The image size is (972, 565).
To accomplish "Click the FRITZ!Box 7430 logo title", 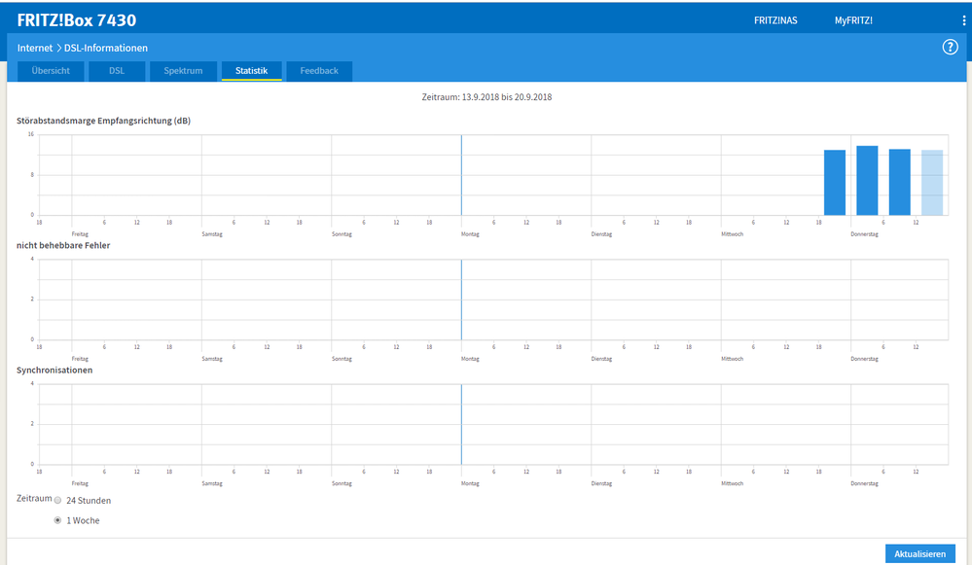I will [x=76, y=20].
